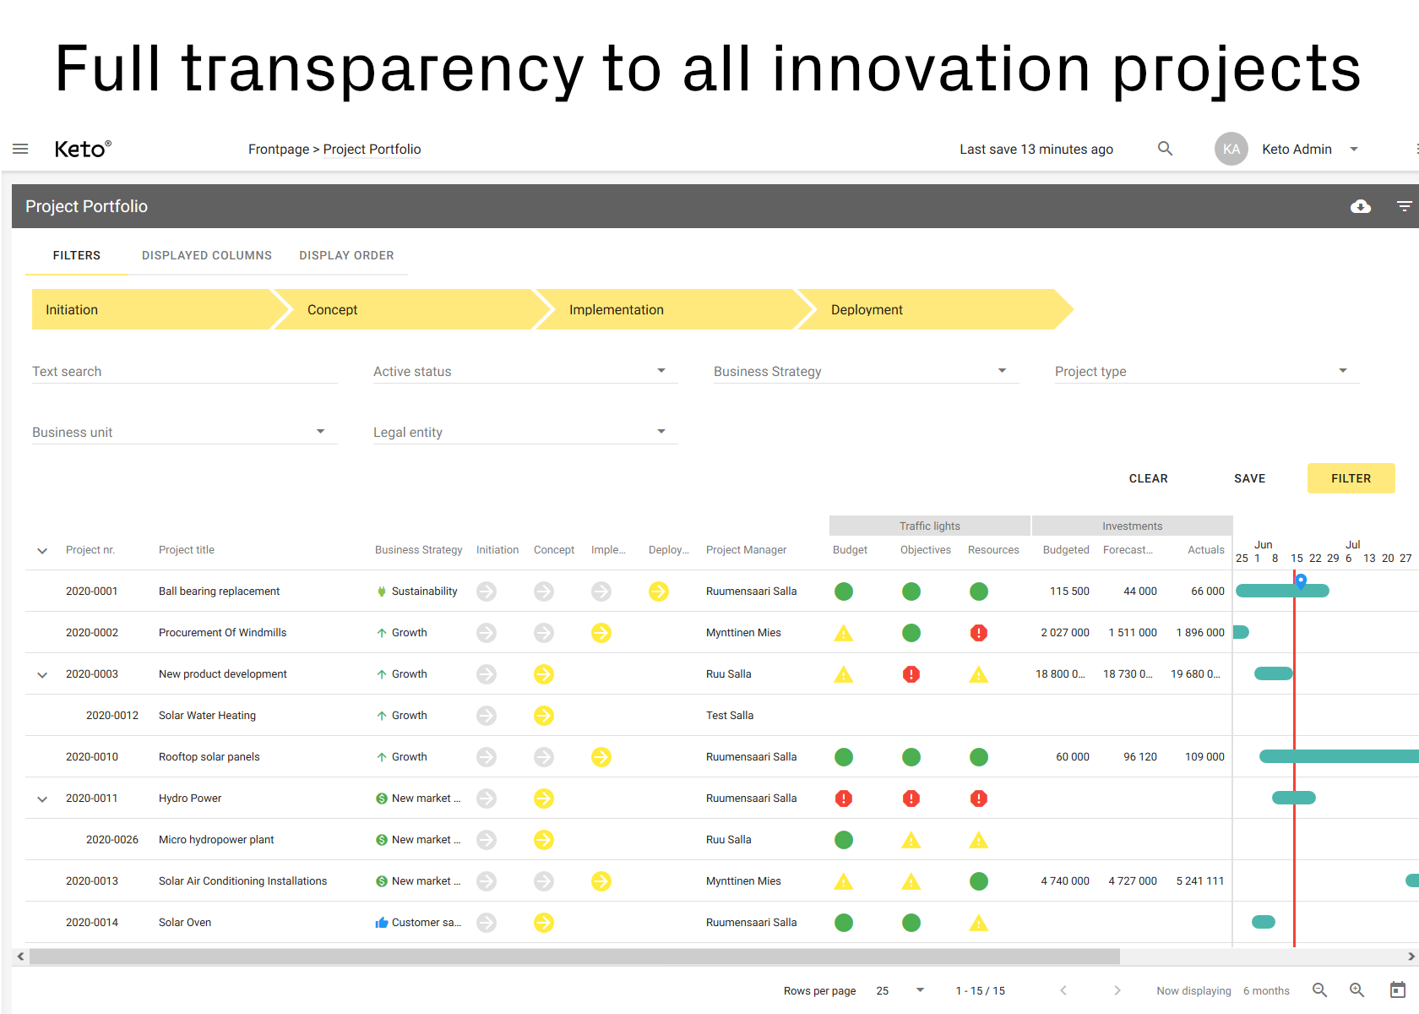The height and width of the screenshot is (1014, 1419).
Task: Click the horizontal scrollbar thumb
Action: (574, 957)
